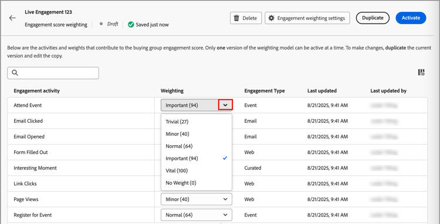Click the Engagement weighting settings button
Image resolution: width=440 pixels, height=224 pixels.
(x=307, y=18)
